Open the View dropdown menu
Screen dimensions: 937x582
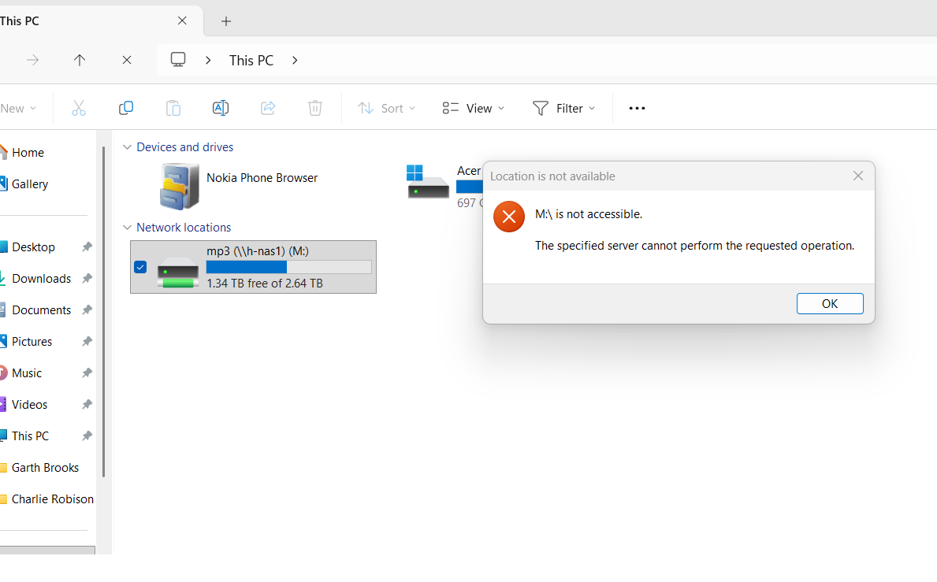[474, 109]
